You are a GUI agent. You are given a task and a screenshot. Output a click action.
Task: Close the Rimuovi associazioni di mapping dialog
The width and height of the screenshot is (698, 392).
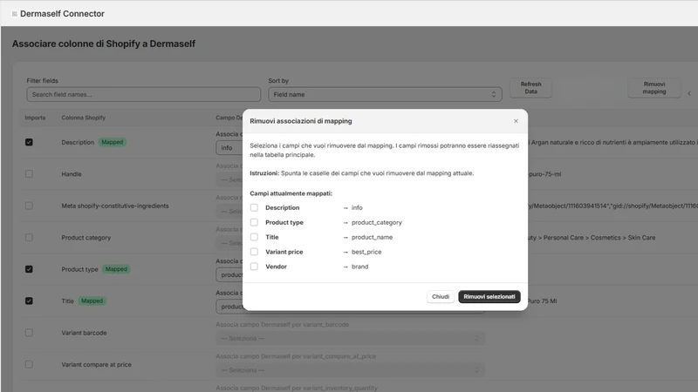point(516,121)
